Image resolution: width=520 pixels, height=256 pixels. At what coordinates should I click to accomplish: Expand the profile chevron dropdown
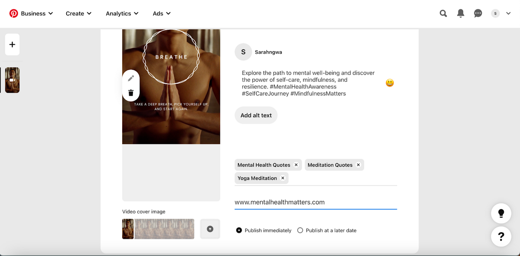point(508,13)
